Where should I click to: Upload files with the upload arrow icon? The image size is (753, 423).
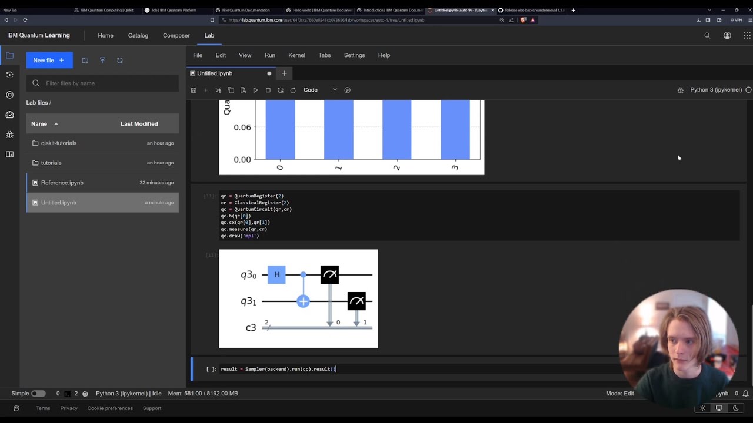tap(102, 61)
